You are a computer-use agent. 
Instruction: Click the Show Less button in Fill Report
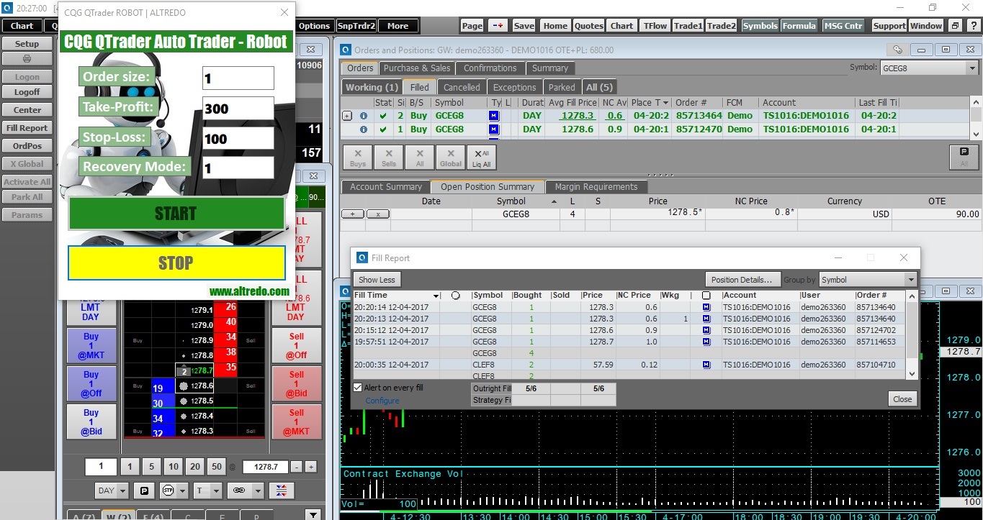point(377,280)
